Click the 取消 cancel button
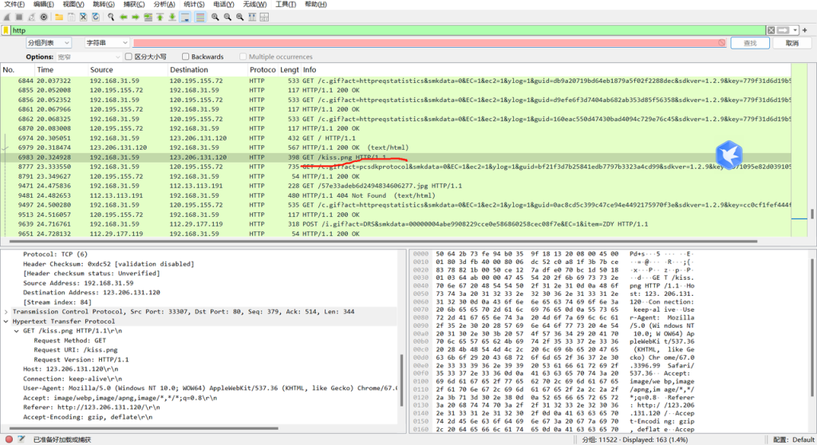The height and width of the screenshot is (445, 817). [791, 43]
